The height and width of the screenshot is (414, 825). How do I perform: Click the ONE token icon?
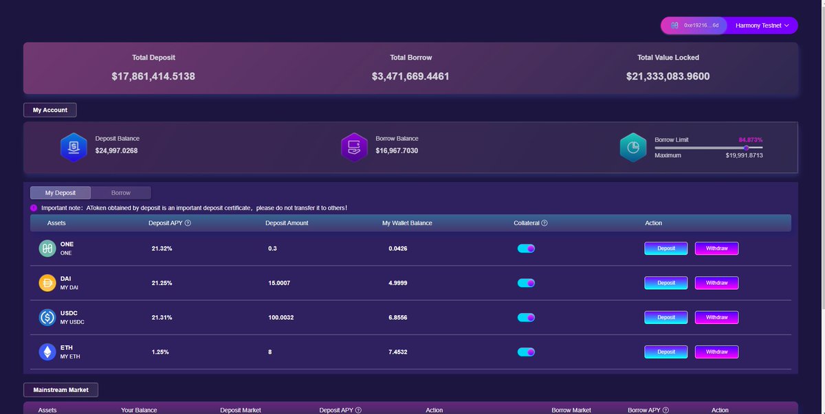47,249
